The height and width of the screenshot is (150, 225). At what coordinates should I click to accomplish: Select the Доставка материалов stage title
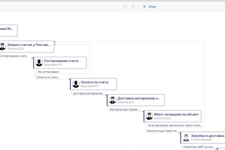pyautogui.click(x=139, y=98)
